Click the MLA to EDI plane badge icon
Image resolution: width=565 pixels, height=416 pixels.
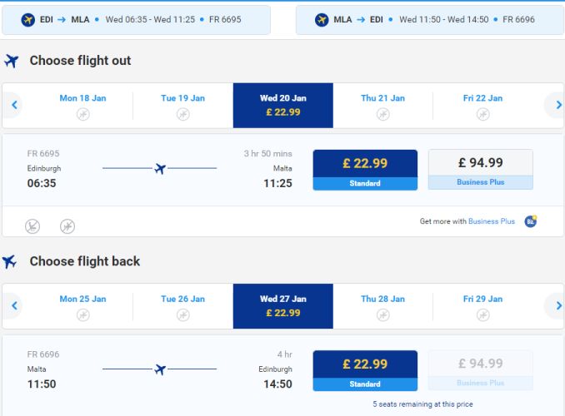click(x=322, y=19)
